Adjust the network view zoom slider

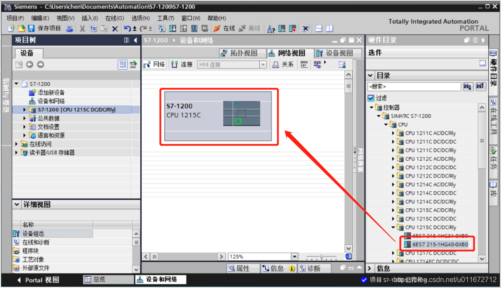click(322, 257)
